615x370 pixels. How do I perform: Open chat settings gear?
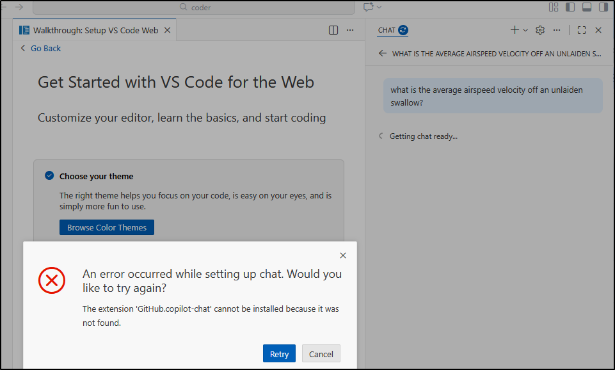[540, 30]
